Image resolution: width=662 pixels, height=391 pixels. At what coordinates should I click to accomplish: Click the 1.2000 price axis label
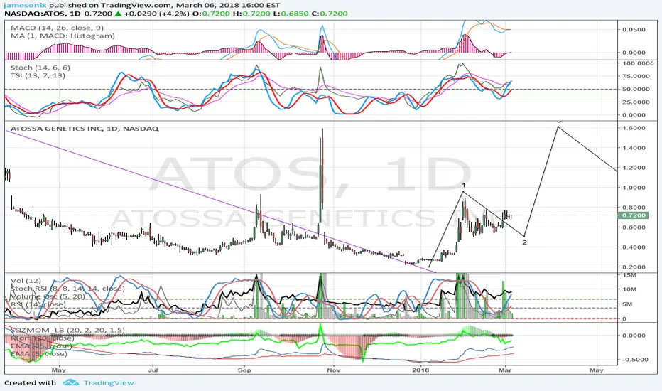(x=634, y=168)
